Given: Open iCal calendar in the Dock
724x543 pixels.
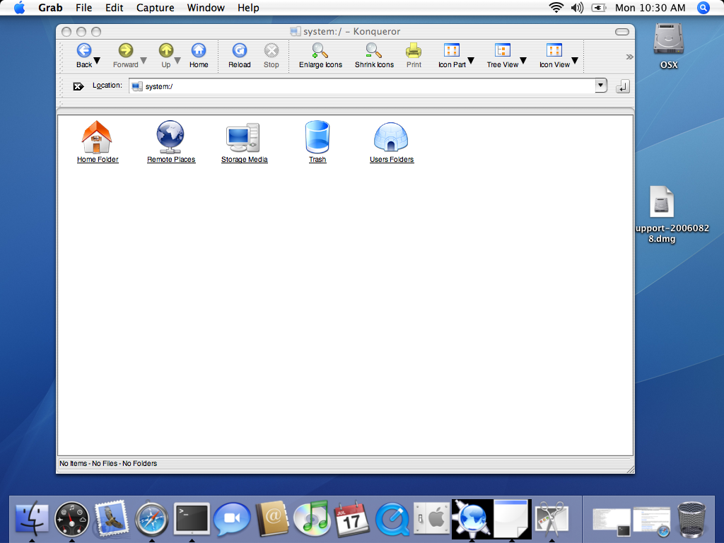Looking at the screenshot, I should click(351, 519).
